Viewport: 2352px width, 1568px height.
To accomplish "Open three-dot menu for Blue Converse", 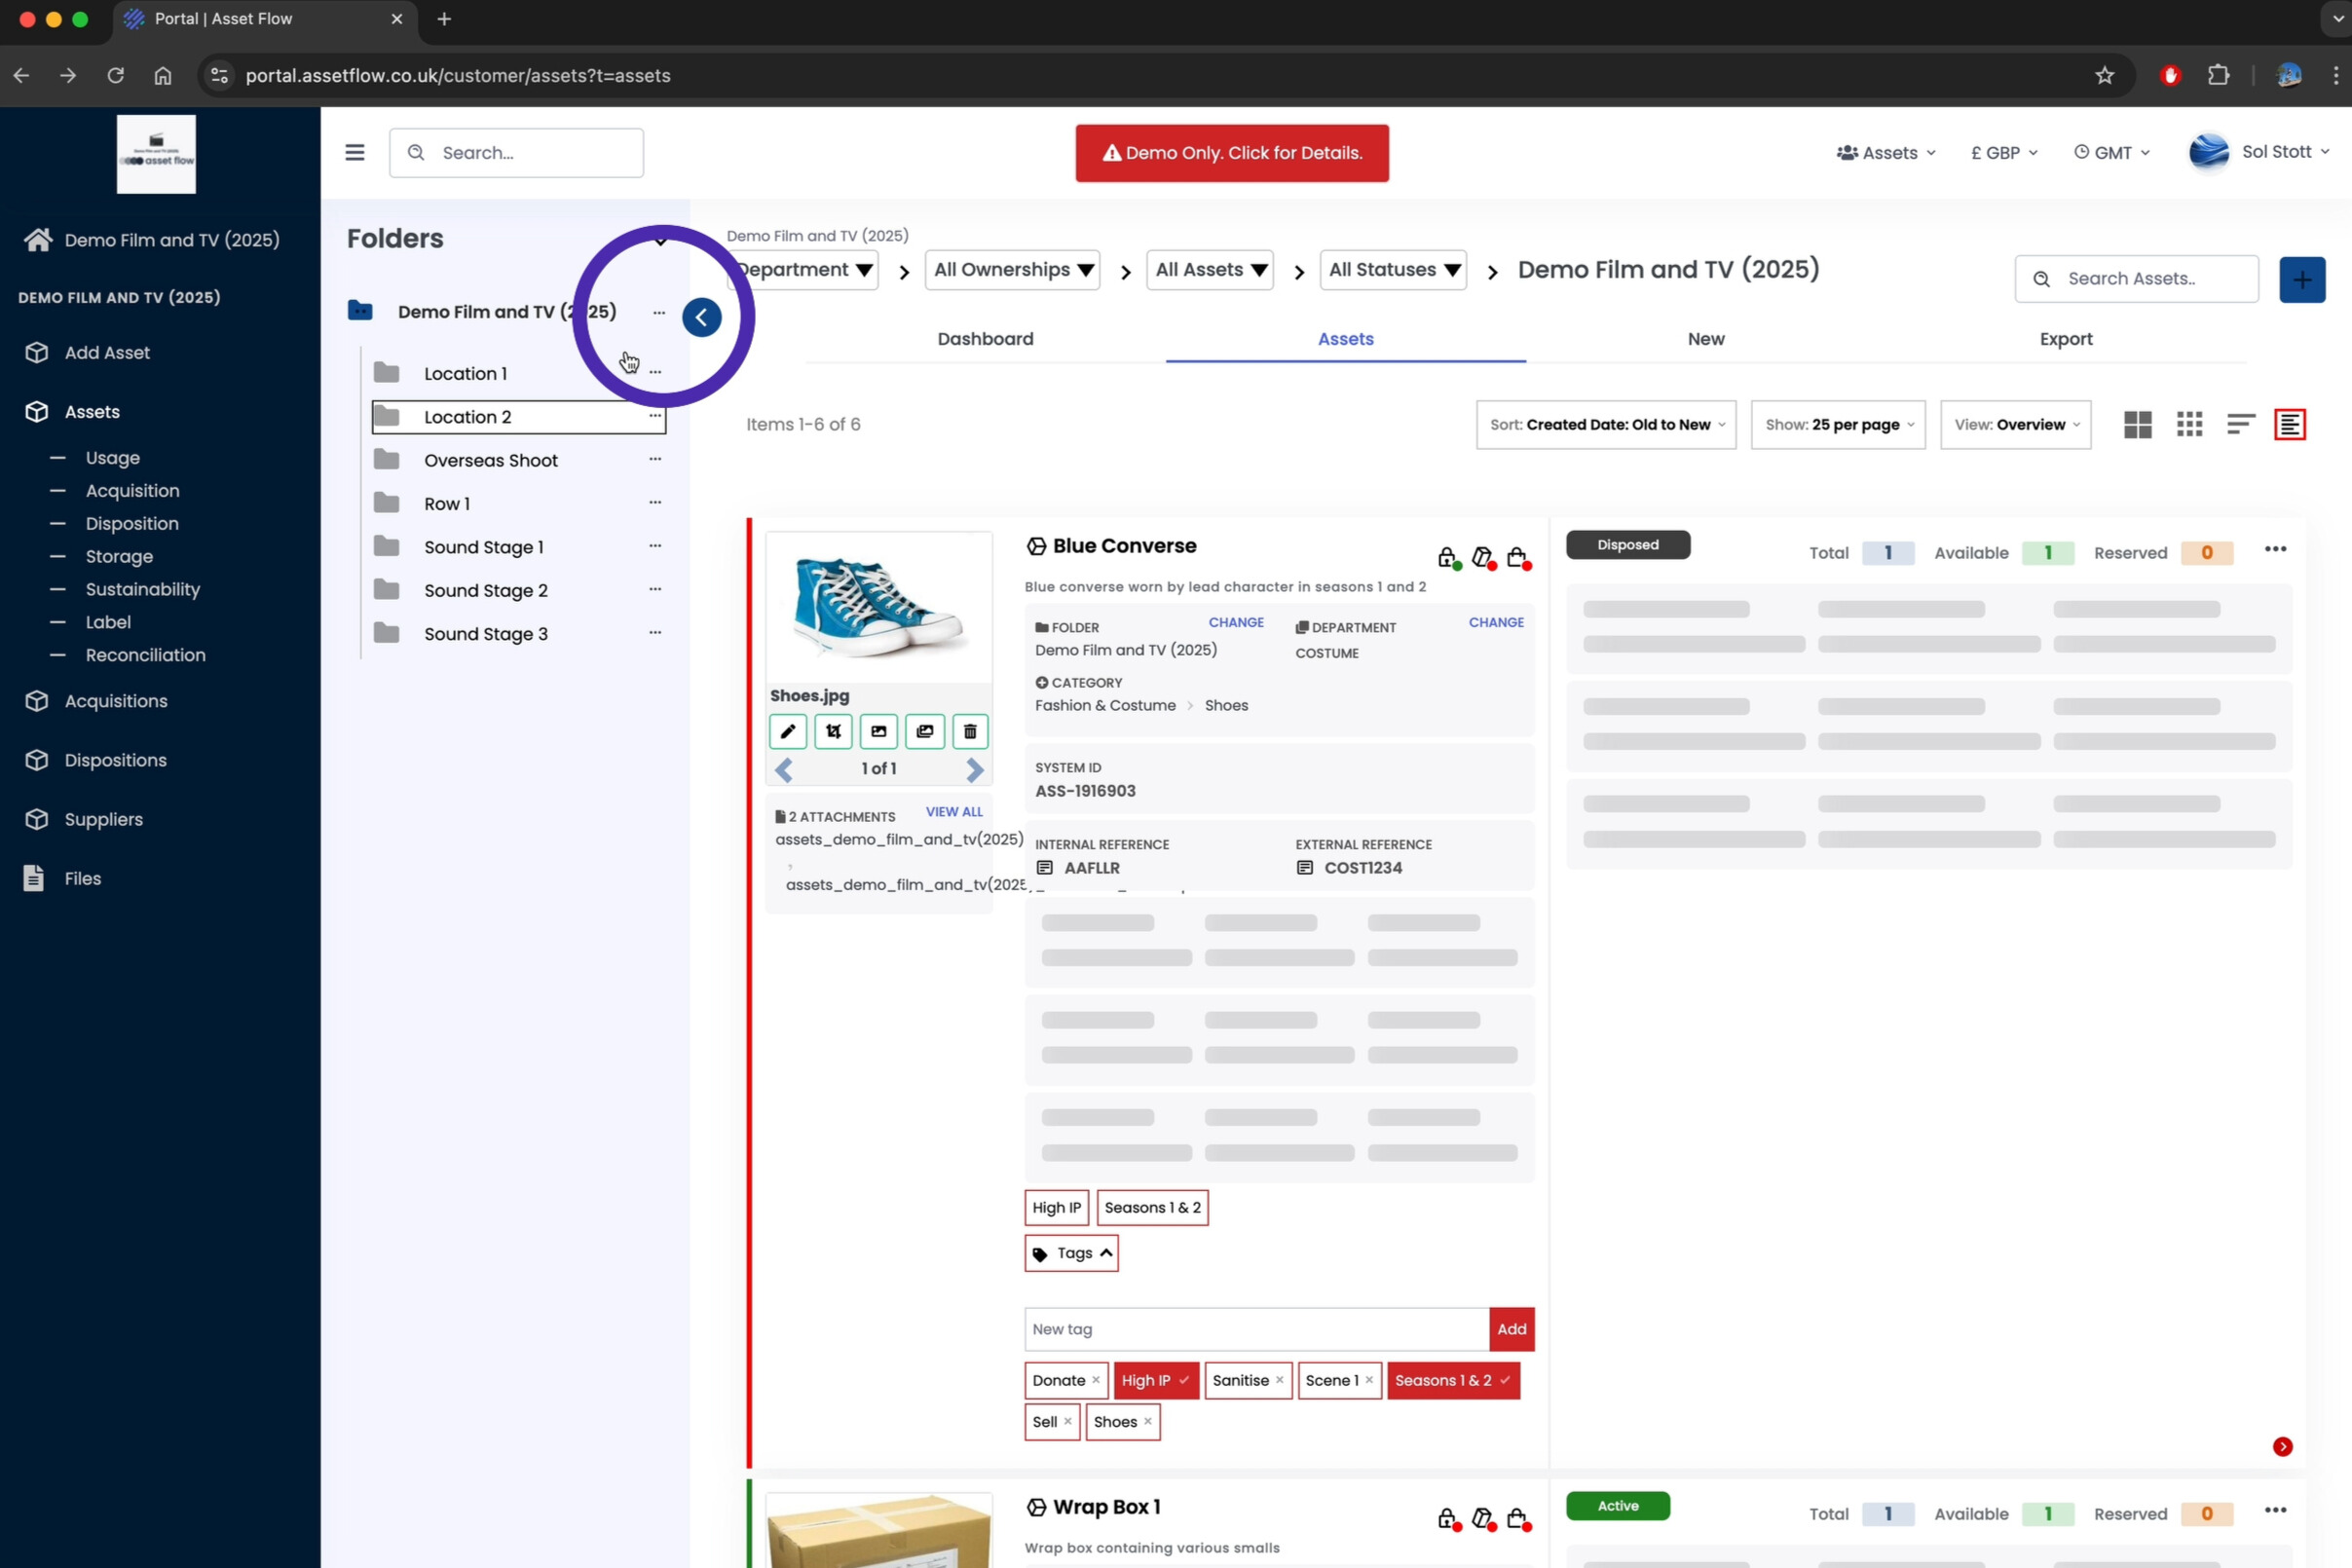I will [x=2275, y=549].
